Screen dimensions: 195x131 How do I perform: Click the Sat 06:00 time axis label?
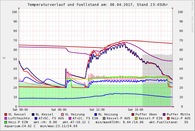pos(59,110)
